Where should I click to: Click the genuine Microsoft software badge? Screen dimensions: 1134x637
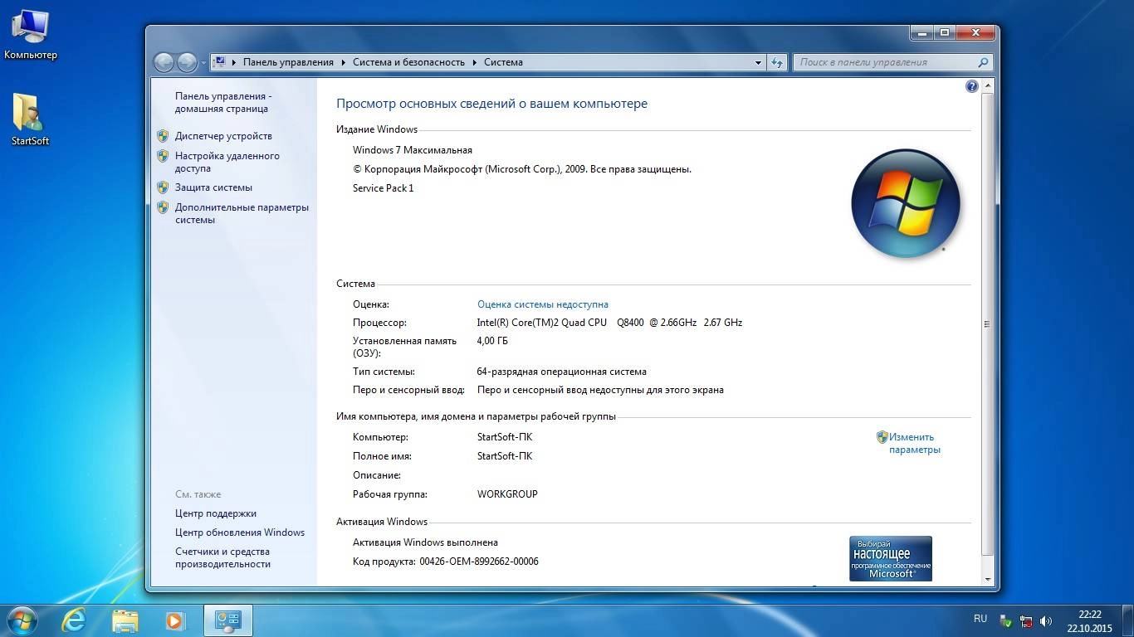coord(891,558)
